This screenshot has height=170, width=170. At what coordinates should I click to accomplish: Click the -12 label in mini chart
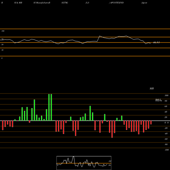click(109, 161)
